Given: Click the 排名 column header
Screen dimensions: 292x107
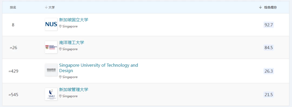Looking at the screenshot, I should [13, 8].
